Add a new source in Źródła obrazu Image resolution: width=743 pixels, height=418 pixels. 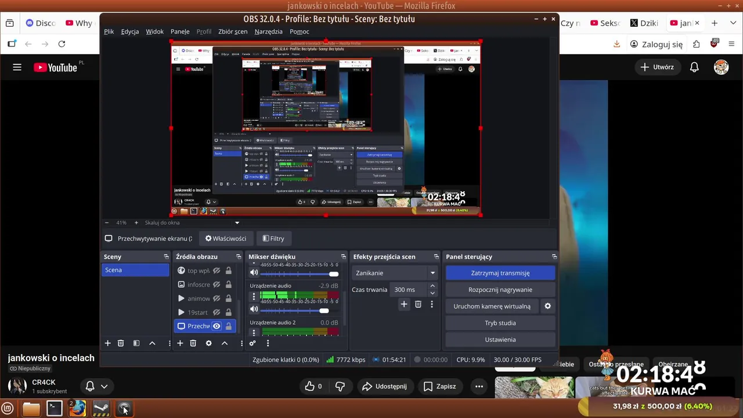click(180, 343)
